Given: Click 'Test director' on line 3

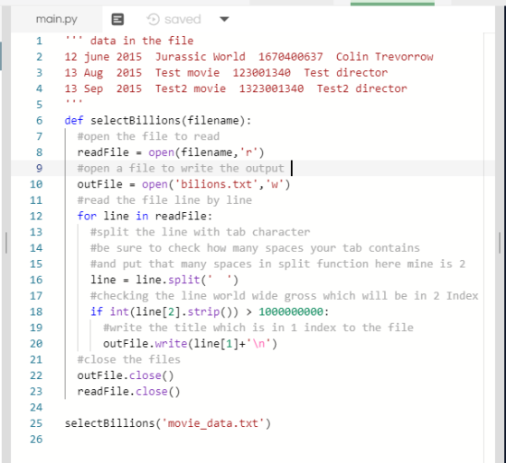Looking at the screenshot, I should click(x=345, y=73).
